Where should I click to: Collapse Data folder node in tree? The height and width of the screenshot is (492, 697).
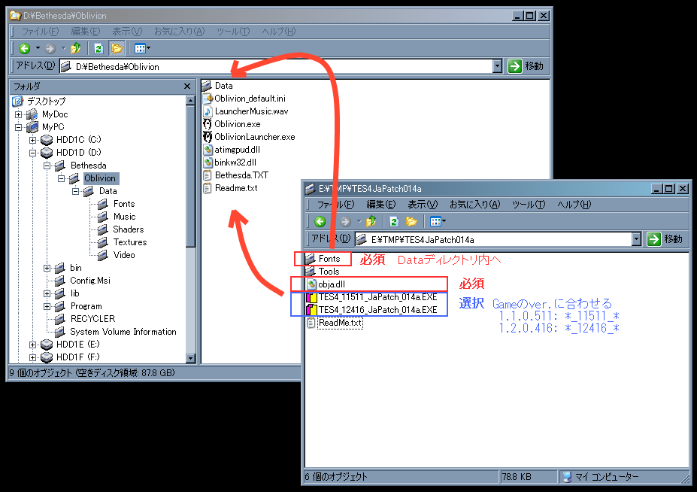coord(75,191)
